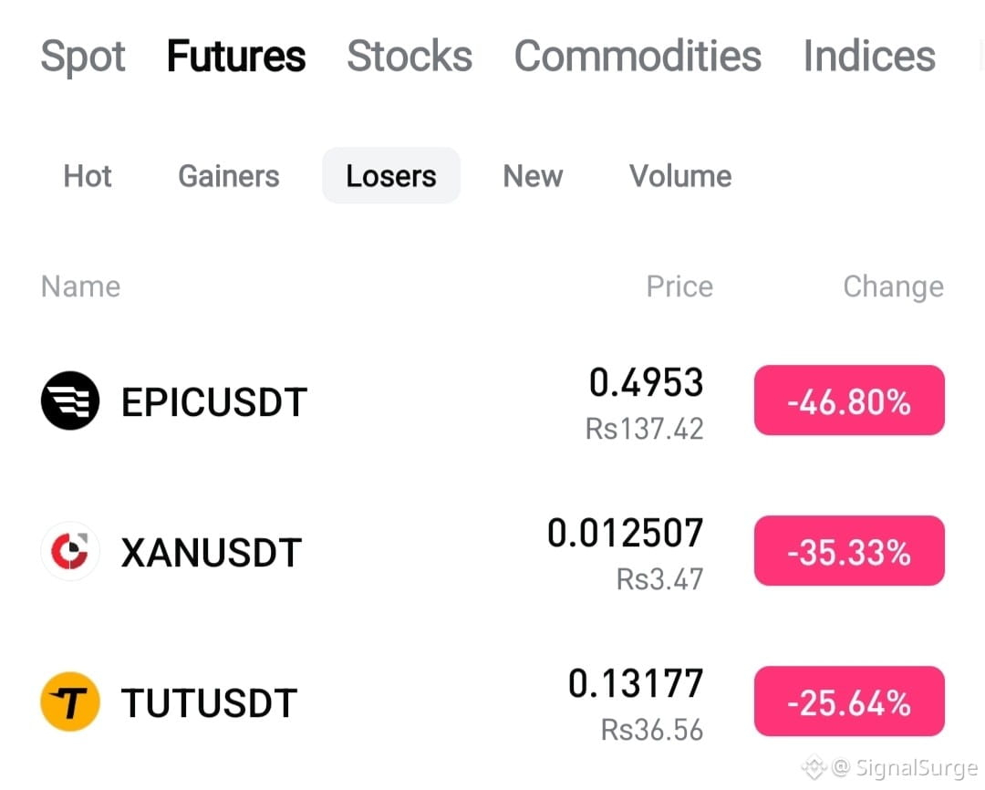Open the Indices tab
This screenshot has width=985, height=790.
pos(869,56)
